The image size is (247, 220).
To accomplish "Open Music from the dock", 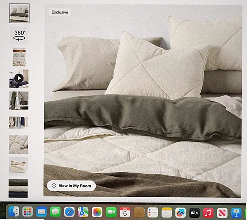I will click(208, 213).
